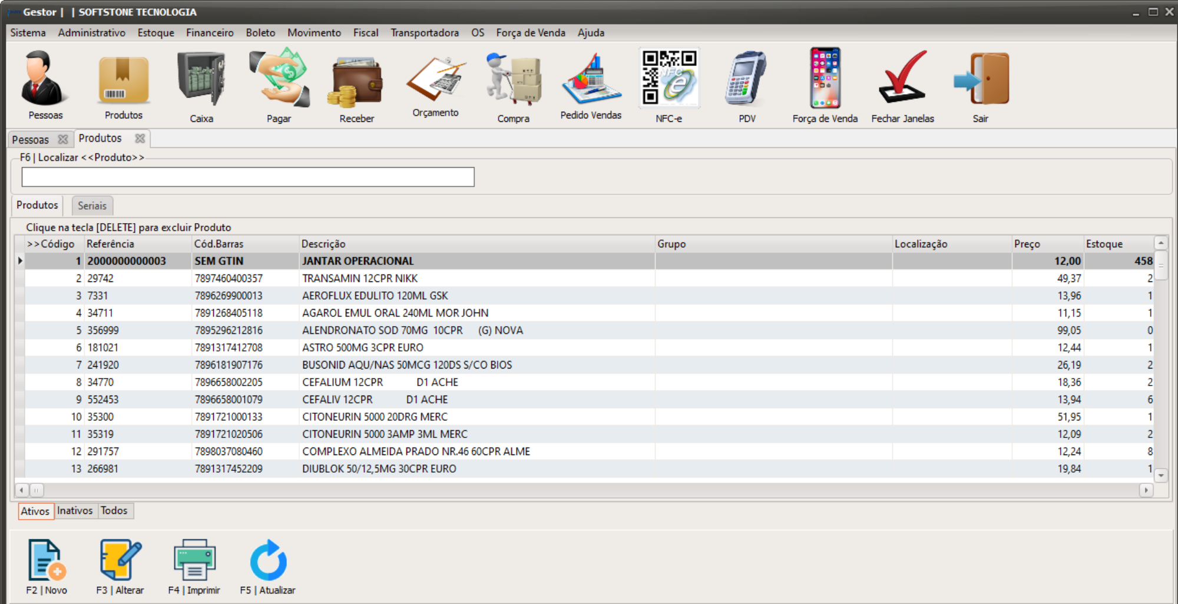The image size is (1178, 604).
Task: Click the Localizar Produto search field
Action: pyautogui.click(x=248, y=177)
